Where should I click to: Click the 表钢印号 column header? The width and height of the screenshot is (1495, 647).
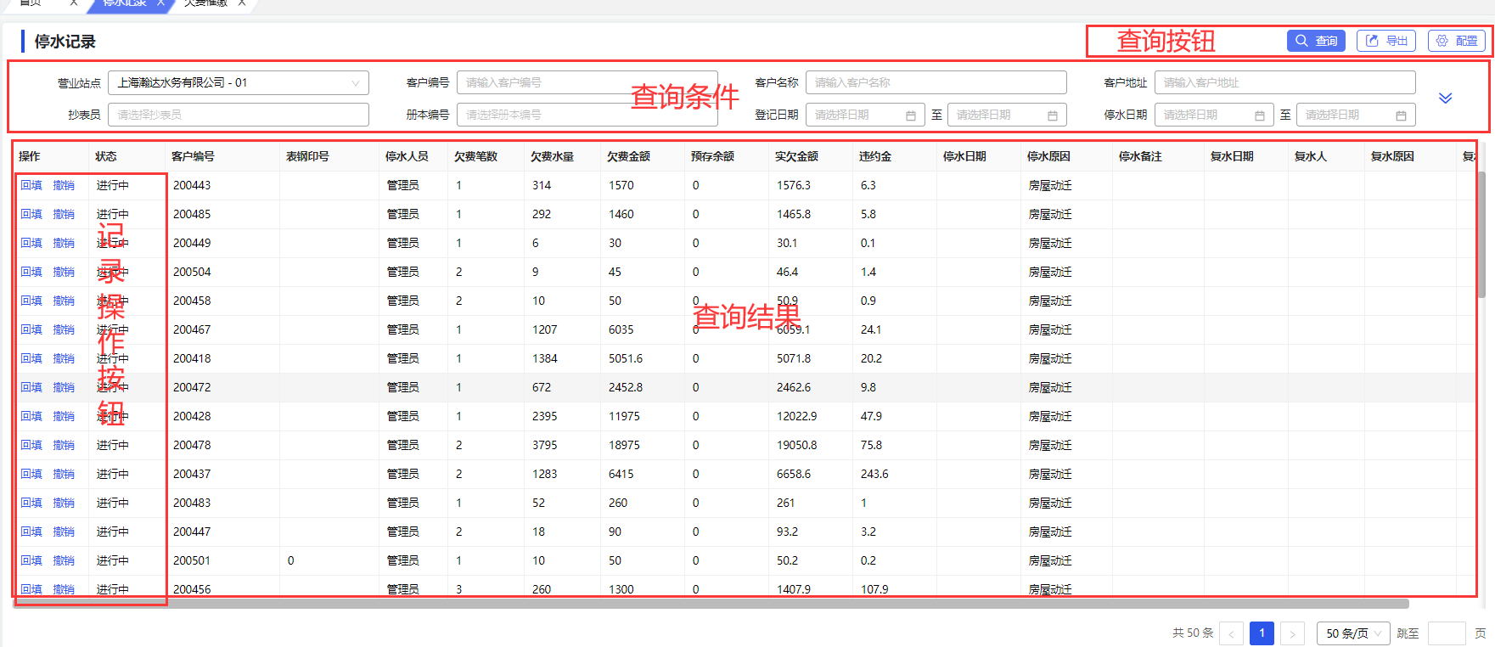click(307, 156)
